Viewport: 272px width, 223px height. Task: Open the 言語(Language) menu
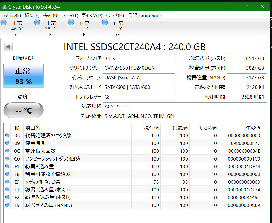coord(144,15)
